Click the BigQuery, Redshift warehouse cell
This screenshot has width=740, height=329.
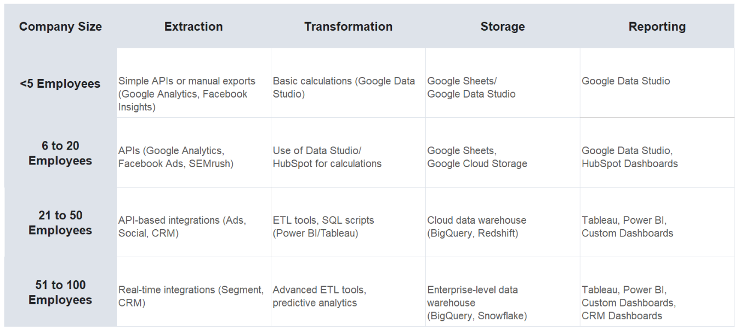(476, 226)
